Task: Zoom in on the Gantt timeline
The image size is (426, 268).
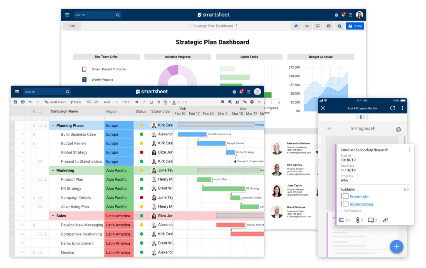Action: pyautogui.click(x=229, y=102)
